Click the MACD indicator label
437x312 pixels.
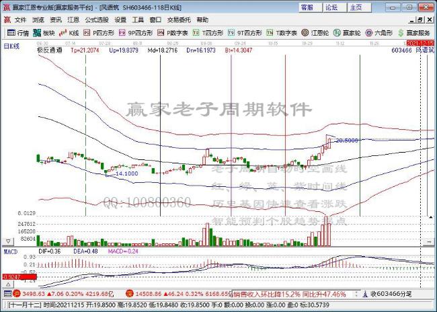pyautogui.click(x=11, y=251)
